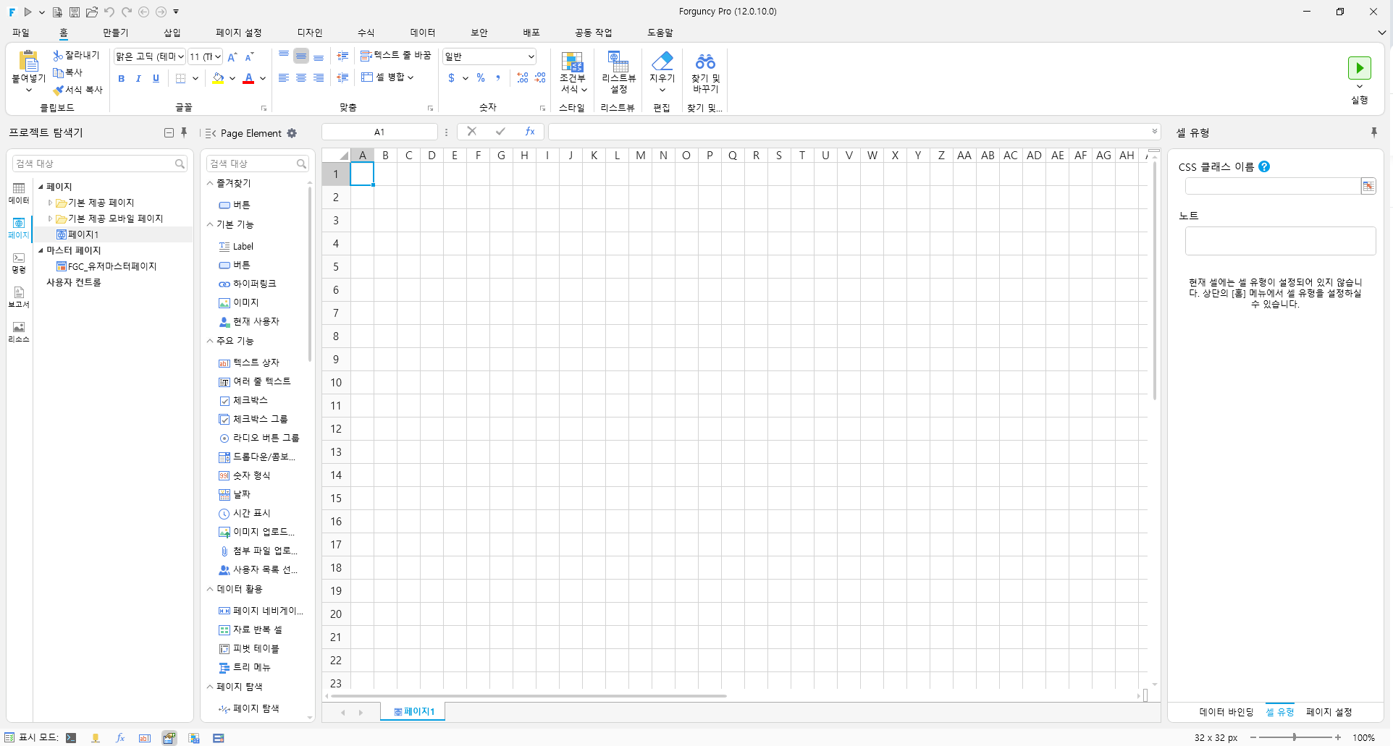
Task: Click the Redo arrow in quick access toolbar
Action: tap(127, 12)
